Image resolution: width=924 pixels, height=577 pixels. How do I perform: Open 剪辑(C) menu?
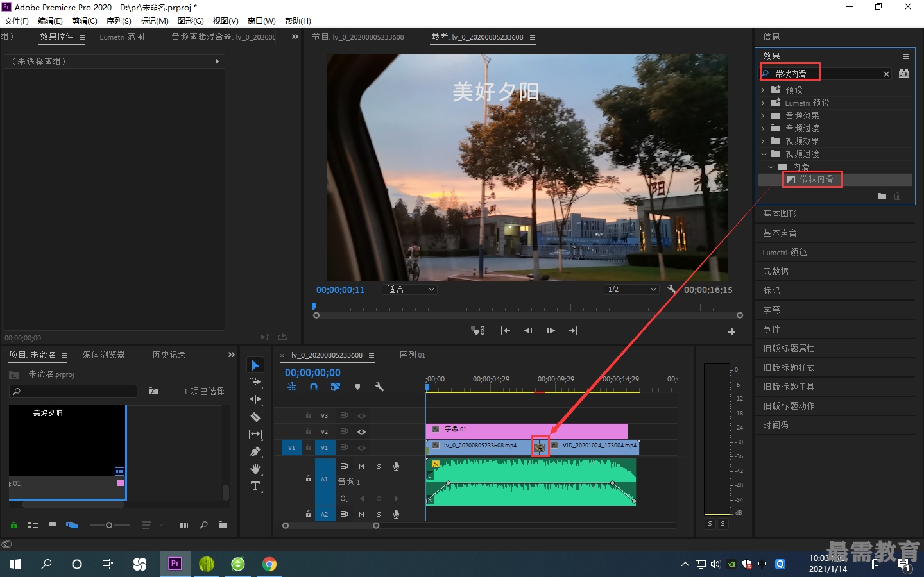[84, 21]
